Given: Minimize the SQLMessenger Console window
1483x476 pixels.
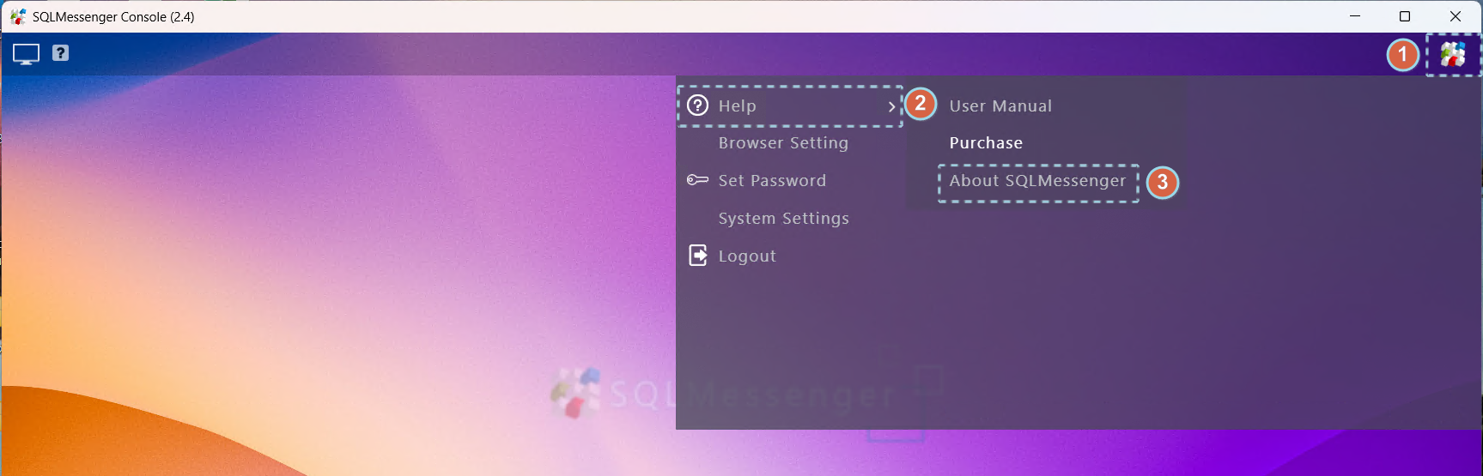Looking at the screenshot, I should (x=1355, y=16).
